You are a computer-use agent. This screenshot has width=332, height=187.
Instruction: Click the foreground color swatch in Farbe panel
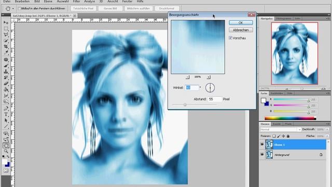click(x=264, y=100)
